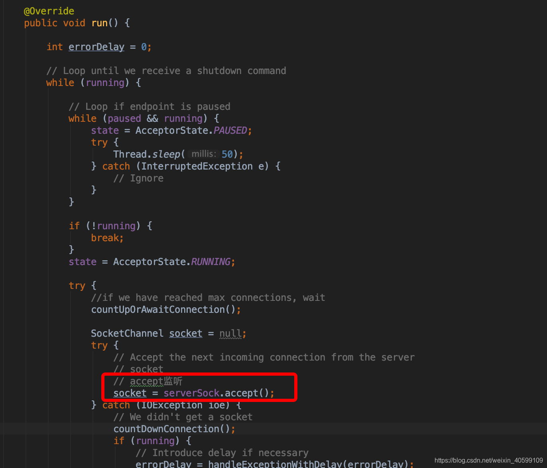Click the 'Loop until we receive a shutdown command' comment
The image size is (547, 468).
166,71
